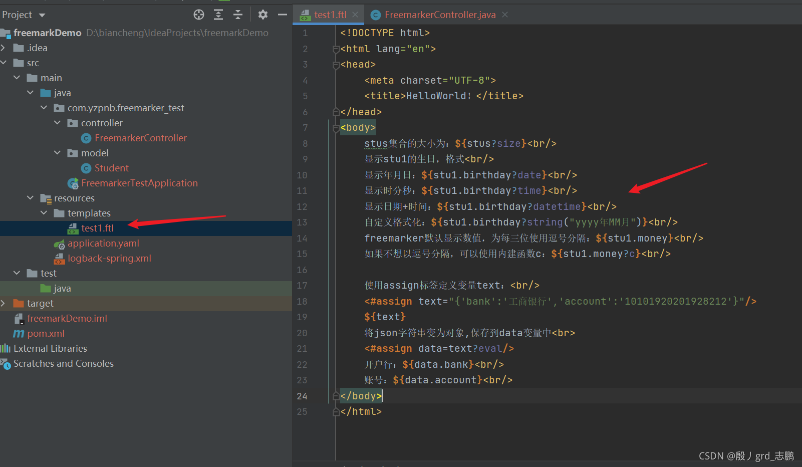802x467 pixels.
Task: Click the closing </html> tag
Action: [x=361, y=411]
